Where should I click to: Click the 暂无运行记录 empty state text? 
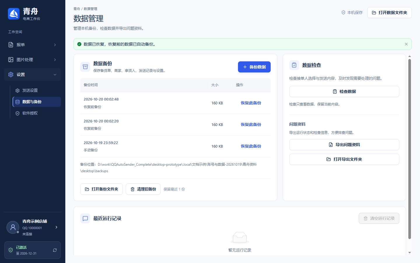[240, 250]
